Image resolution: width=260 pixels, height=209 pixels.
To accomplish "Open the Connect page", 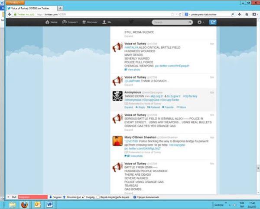I will click(69, 22).
